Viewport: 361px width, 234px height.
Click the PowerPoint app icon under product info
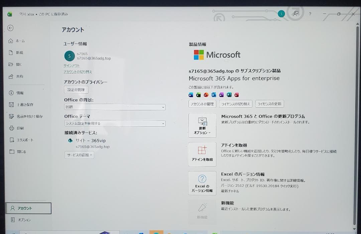(x=206, y=95)
